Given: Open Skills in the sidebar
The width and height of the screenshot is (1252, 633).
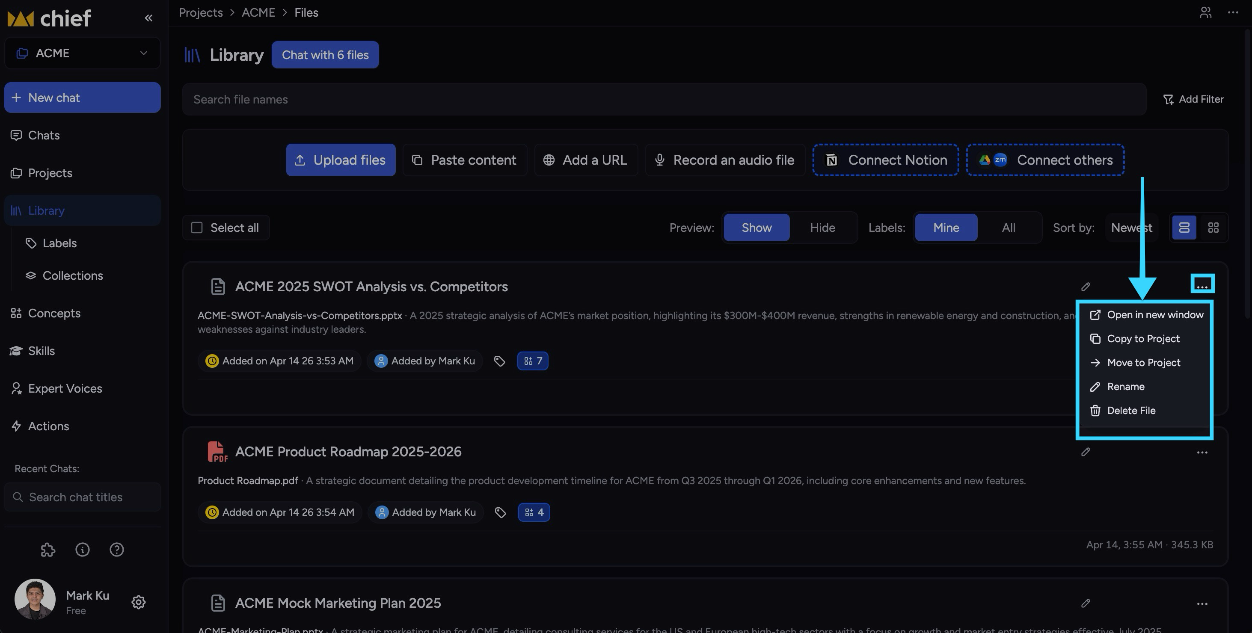Looking at the screenshot, I should 82,351.
